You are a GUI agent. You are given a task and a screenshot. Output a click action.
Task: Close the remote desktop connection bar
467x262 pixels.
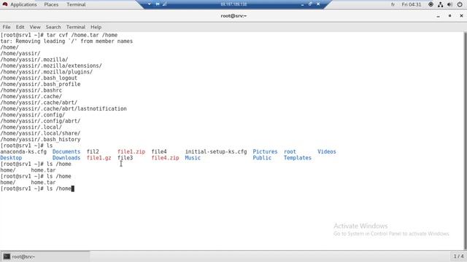318,4
